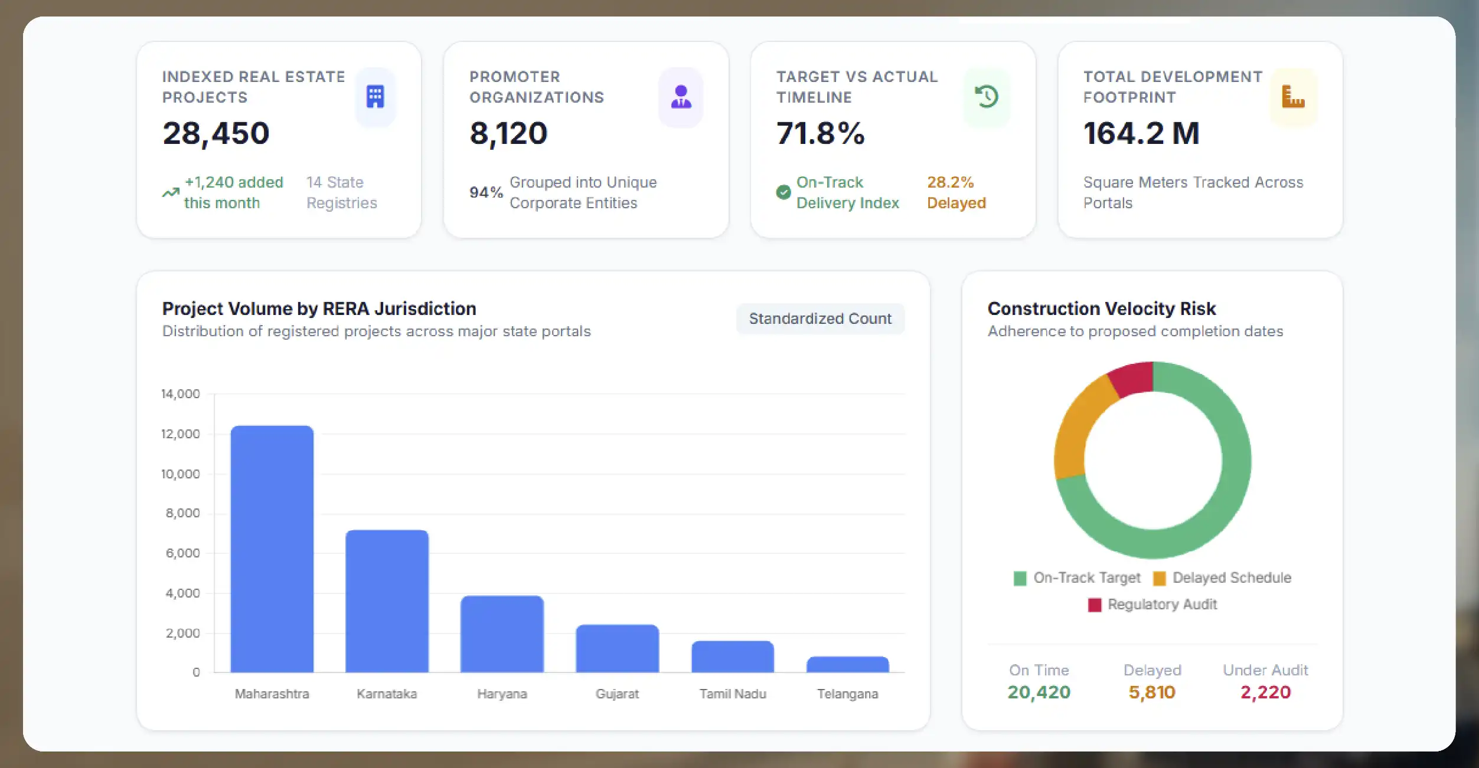
Task: Click the purple promoter person icon
Action: 681,97
